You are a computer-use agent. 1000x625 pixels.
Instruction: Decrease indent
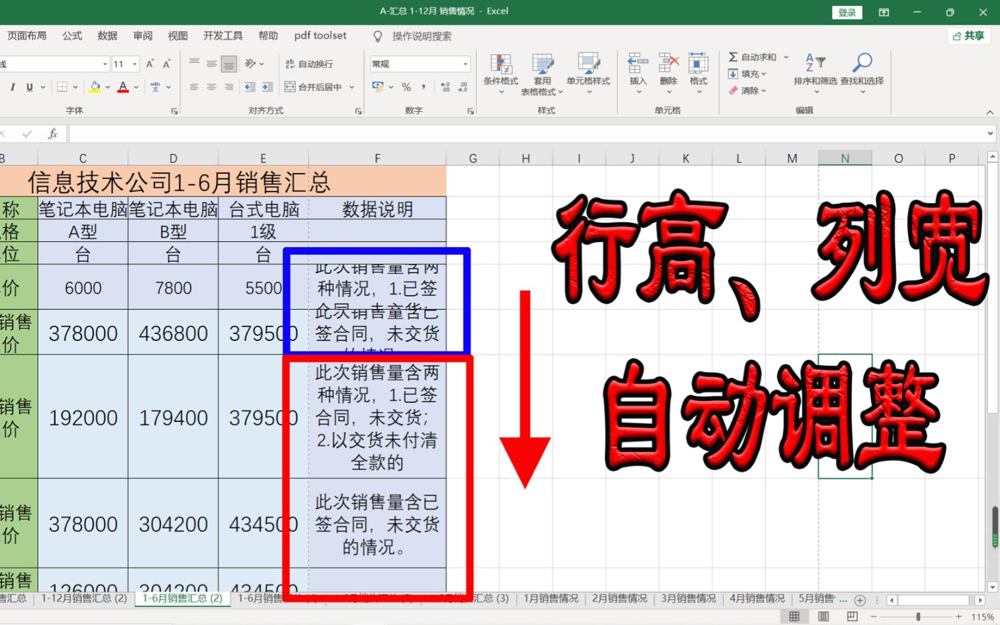(250, 87)
